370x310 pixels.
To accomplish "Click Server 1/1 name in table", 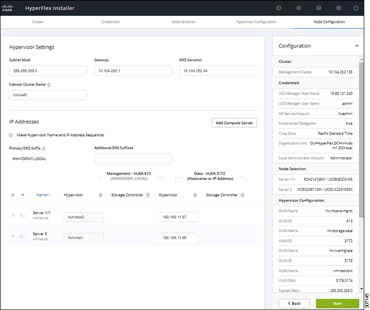I will click(x=41, y=213).
